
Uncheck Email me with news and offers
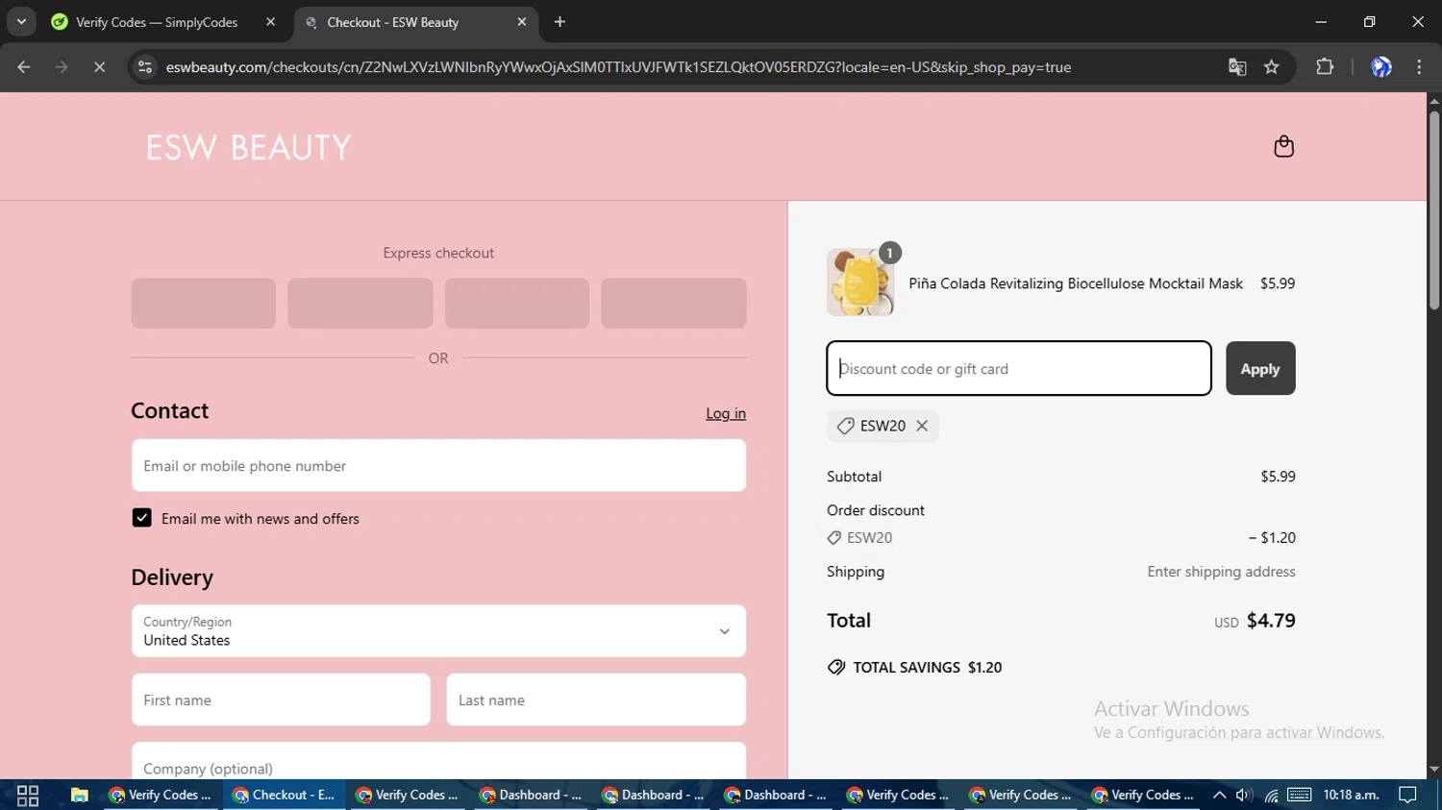tap(141, 518)
